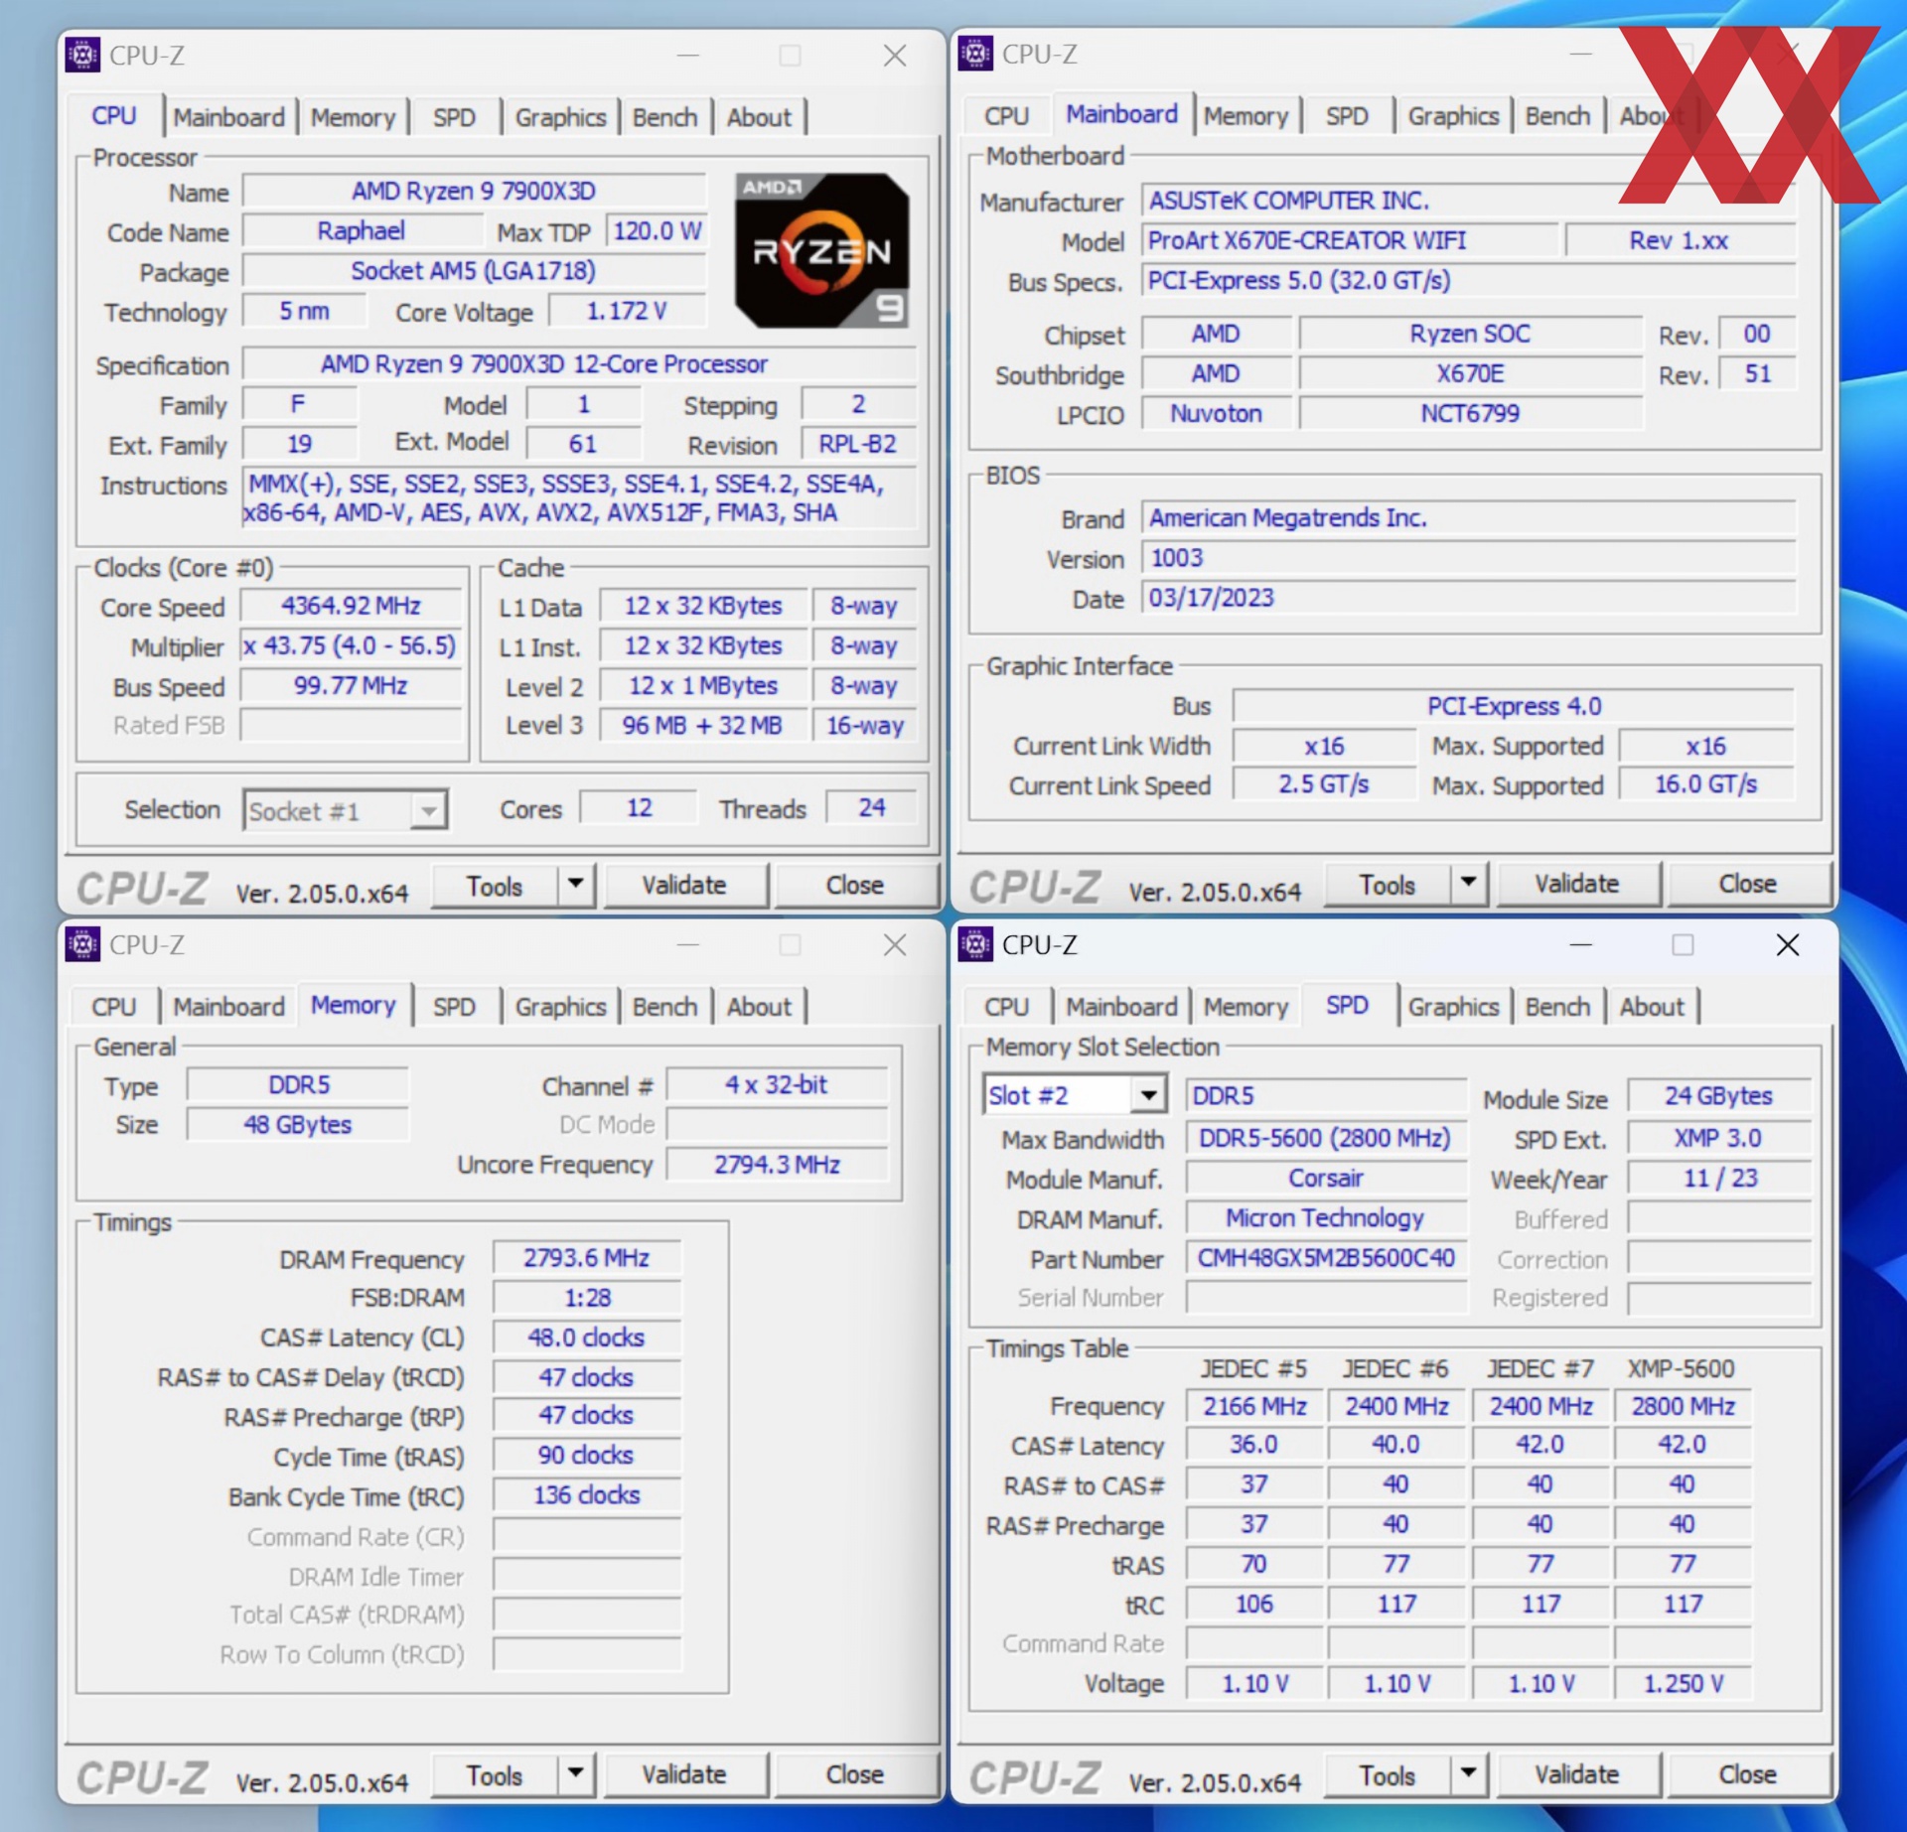Click the AMD Ryzen 9 logo image
Viewport: 1907px width, 1832px height.
[x=821, y=250]
